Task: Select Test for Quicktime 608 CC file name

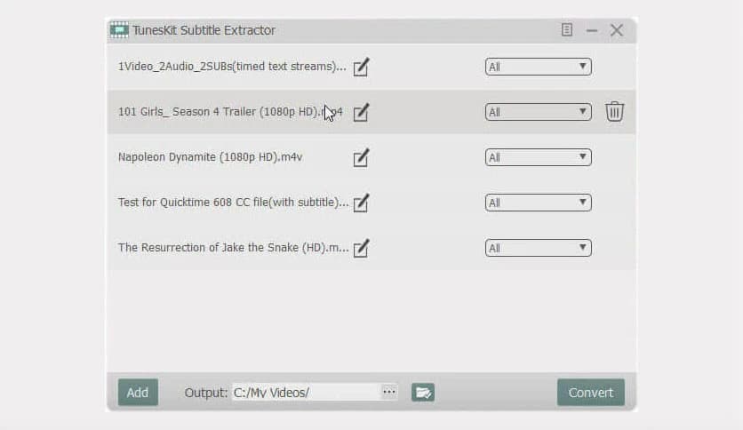Action: 233,203
